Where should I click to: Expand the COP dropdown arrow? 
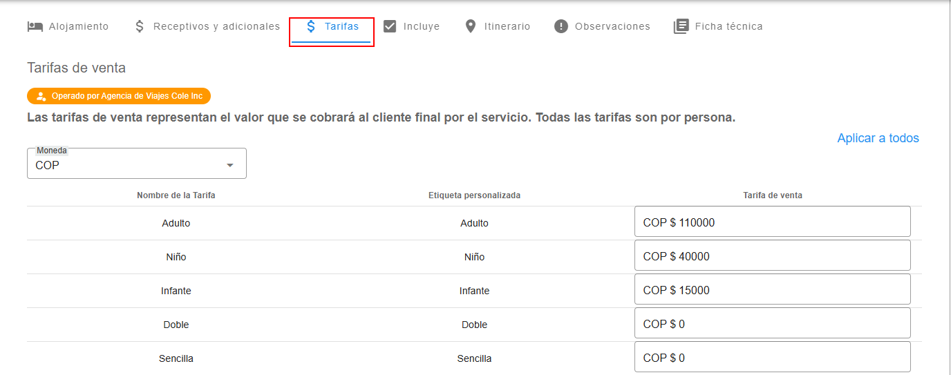230,165
